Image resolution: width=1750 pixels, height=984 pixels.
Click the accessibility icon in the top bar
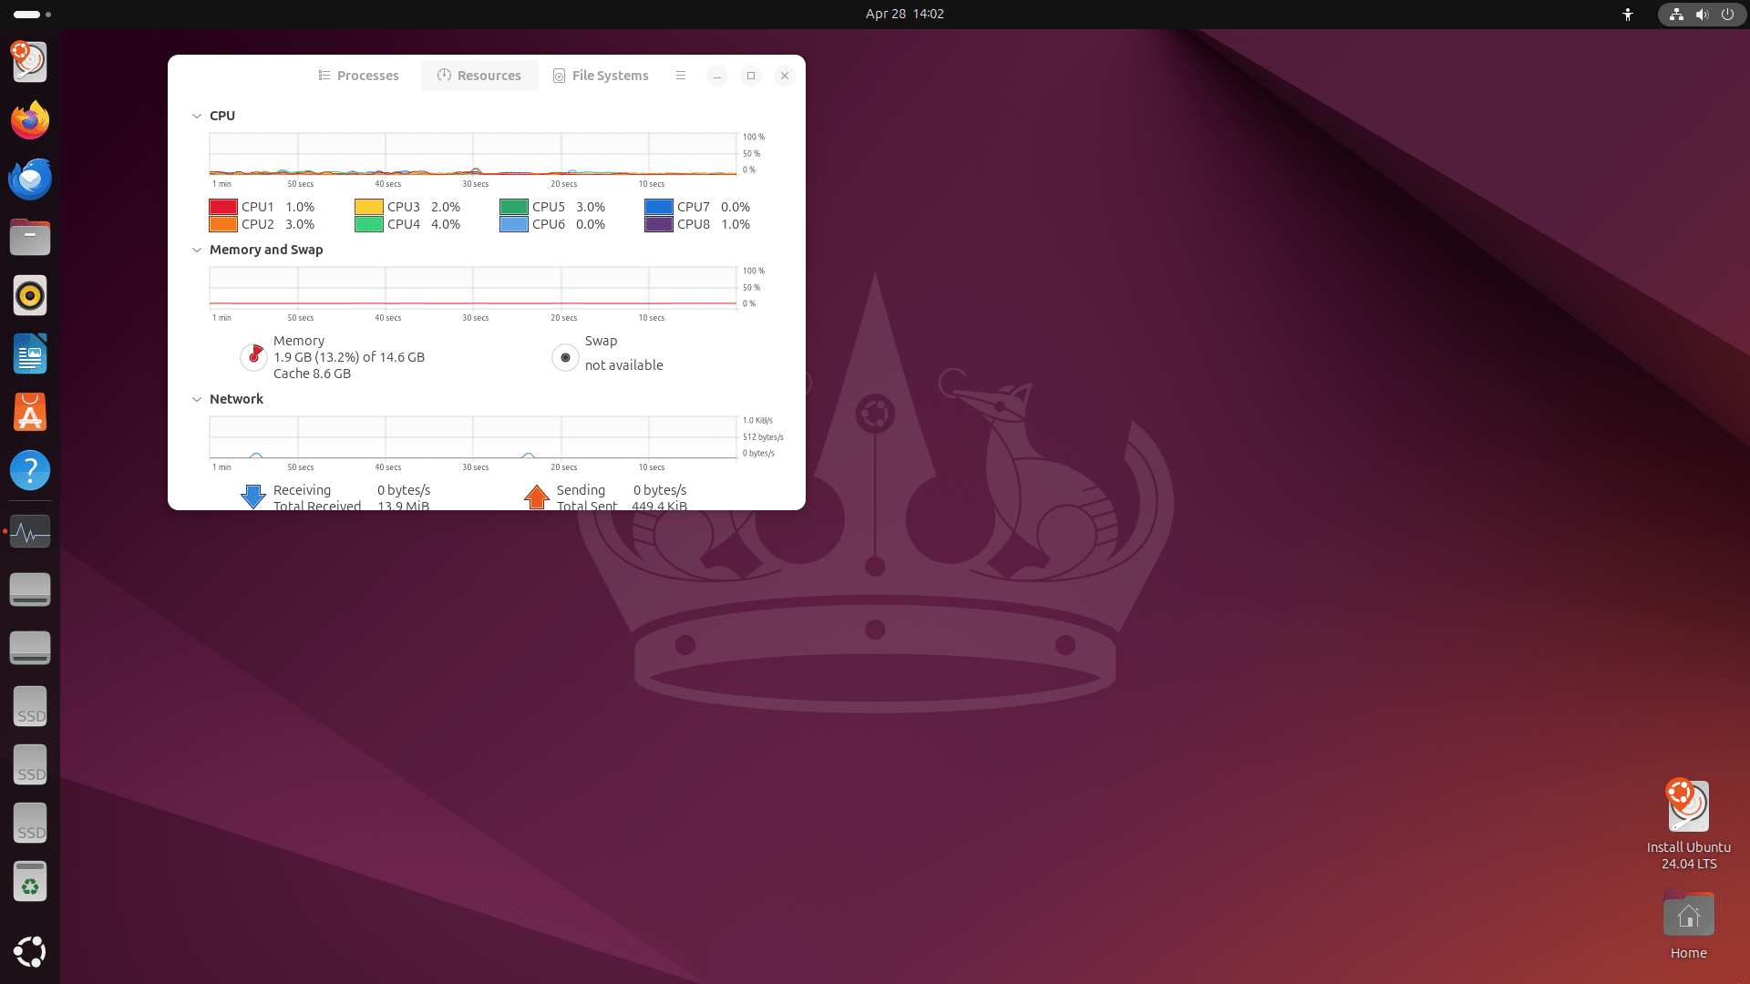tap(1628, 14)
